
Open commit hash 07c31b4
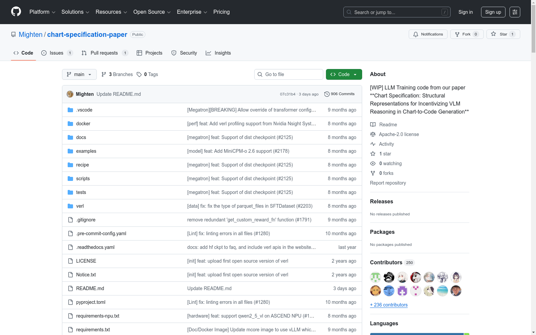pos(288,94)
